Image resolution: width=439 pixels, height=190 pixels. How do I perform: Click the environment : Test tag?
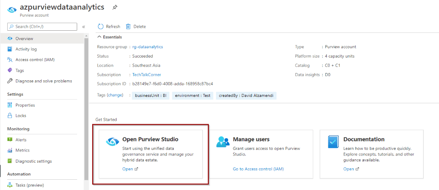[x=192, y=95]
